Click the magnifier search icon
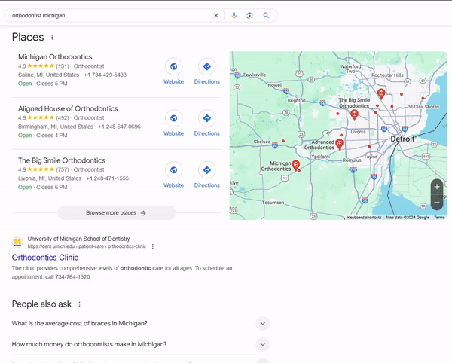The image size is (452, 363). point(266,16)
